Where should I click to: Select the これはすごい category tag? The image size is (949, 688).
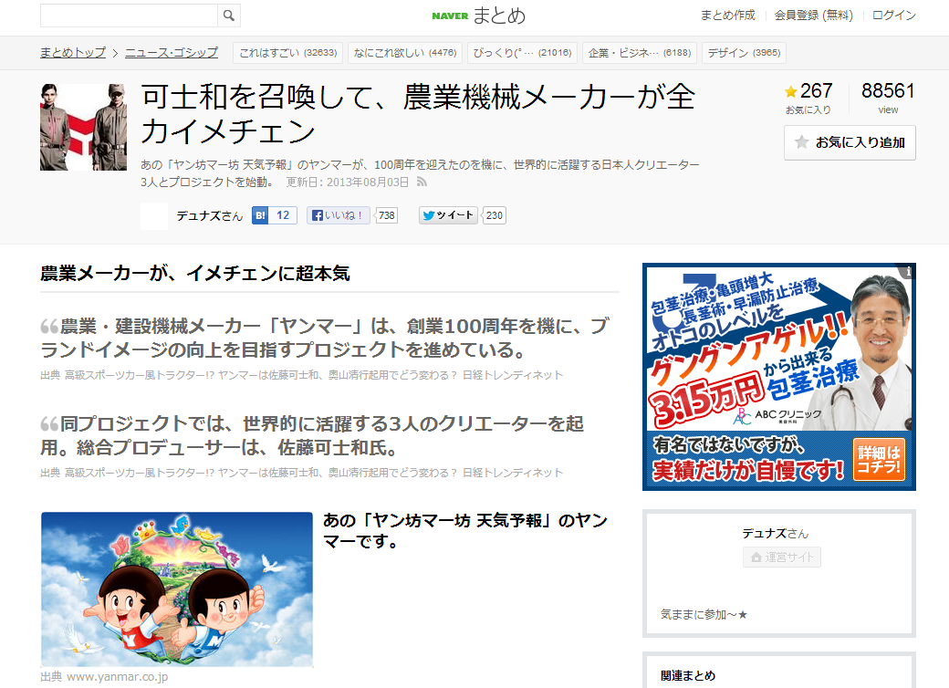pos(287,53)
